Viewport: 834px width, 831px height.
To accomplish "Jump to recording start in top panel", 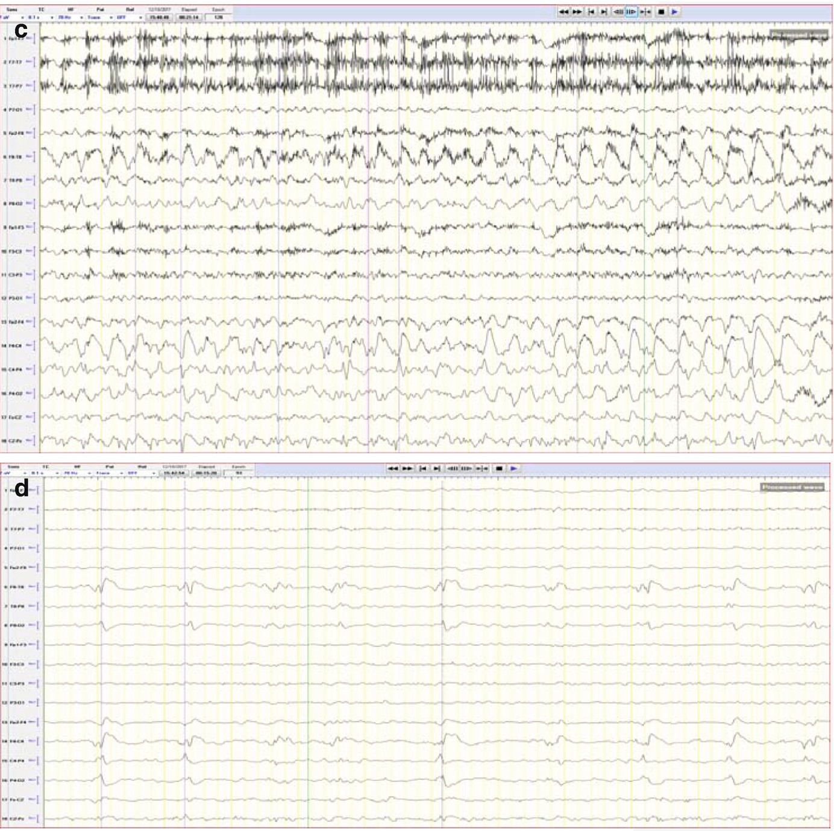I will point(591,11).
